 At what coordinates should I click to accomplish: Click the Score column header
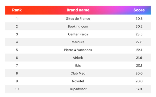pyautogui.click(x=139, y=10)
